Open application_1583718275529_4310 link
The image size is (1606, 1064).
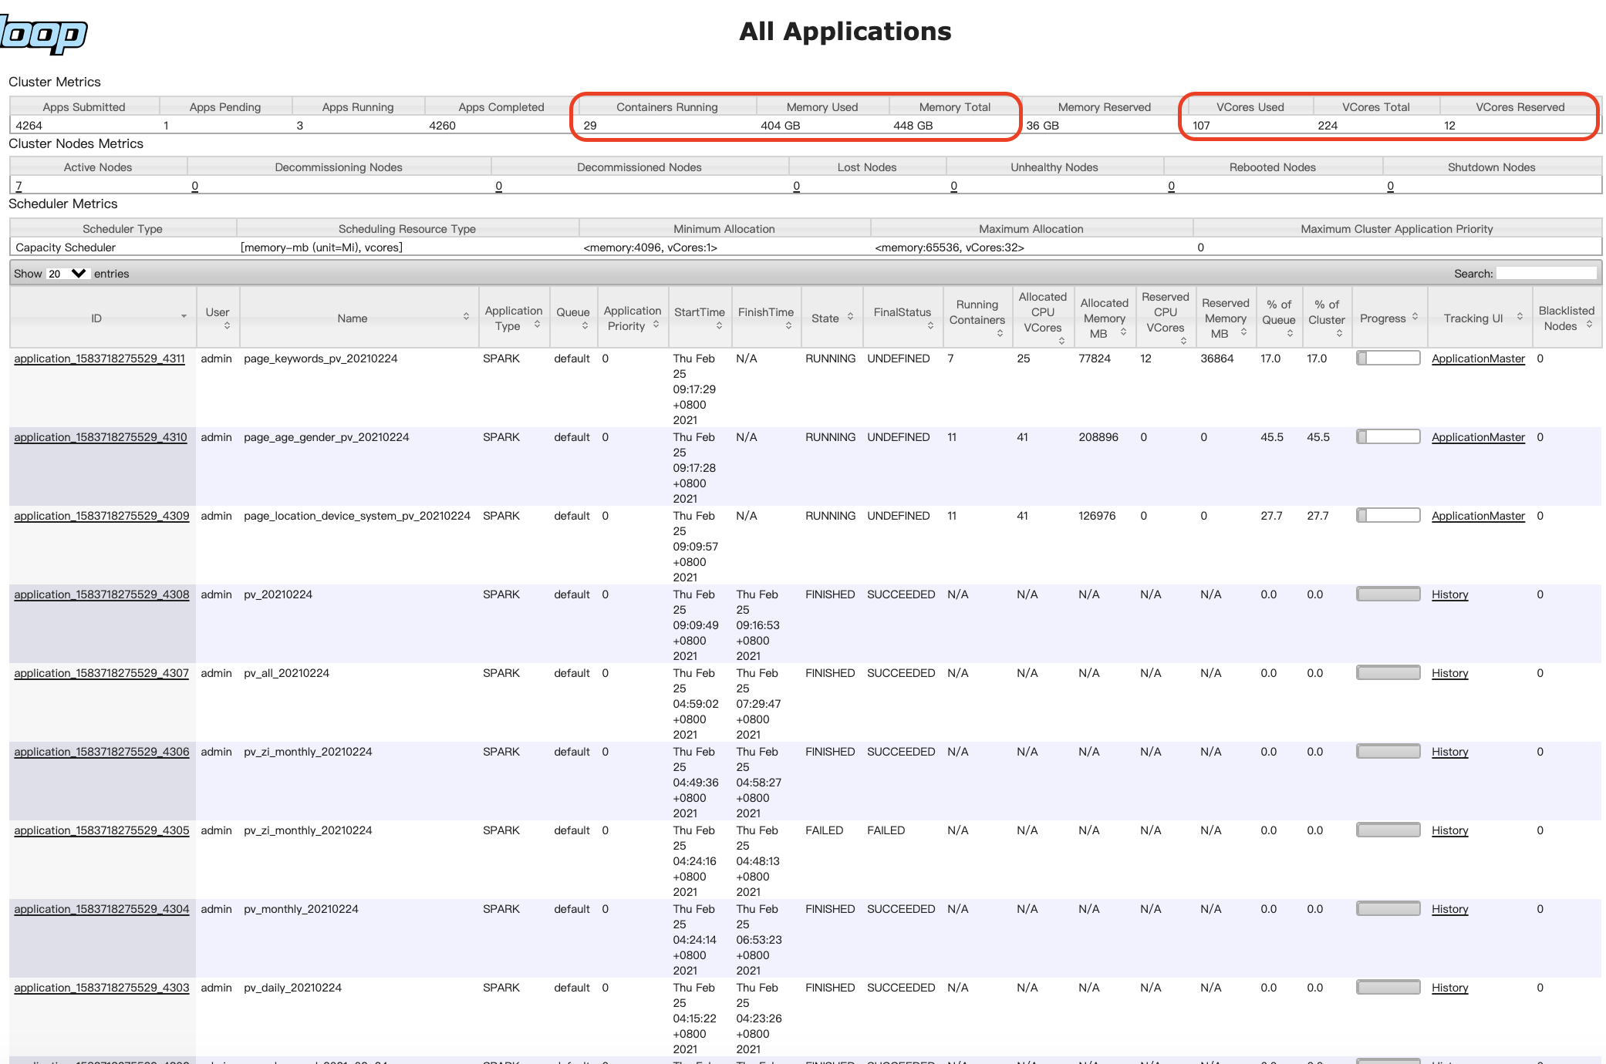pyautogui.click(x=100, y=437)
